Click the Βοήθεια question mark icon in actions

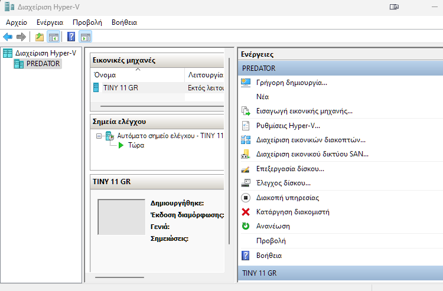(246, 256)
